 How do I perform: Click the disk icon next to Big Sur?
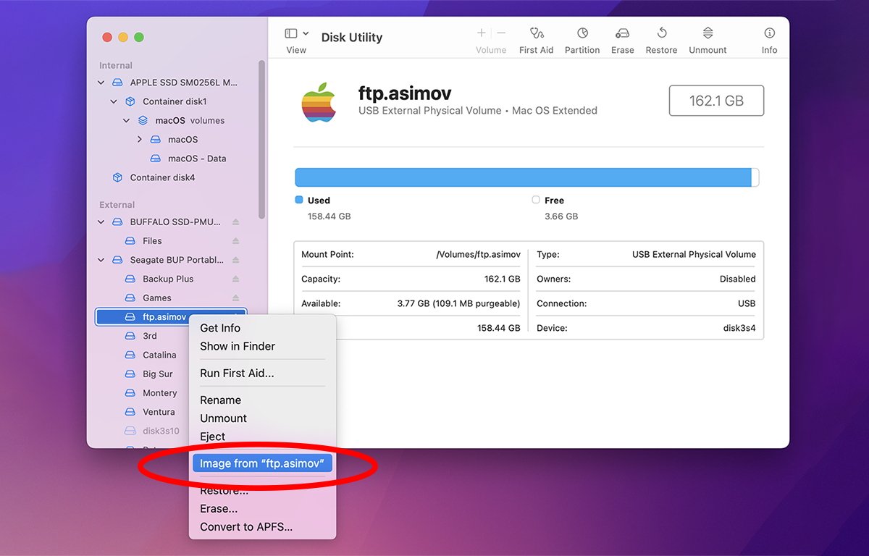tap(130, 374)
